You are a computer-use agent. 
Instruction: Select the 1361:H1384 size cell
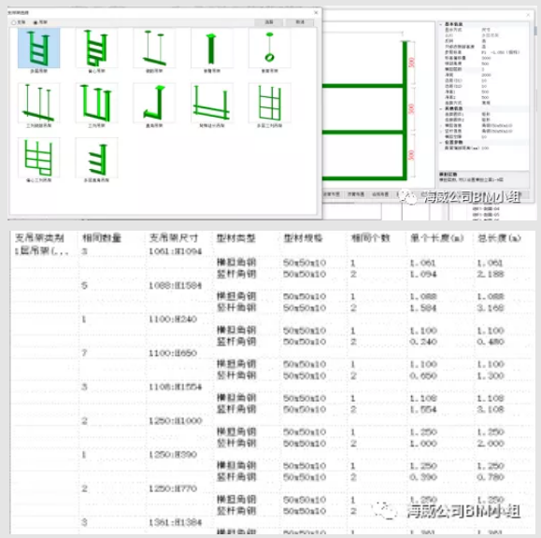tap(175, 522)
